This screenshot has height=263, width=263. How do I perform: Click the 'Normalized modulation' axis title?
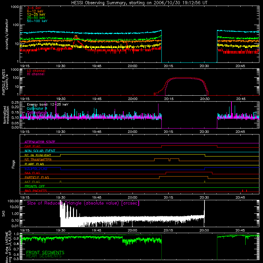(x=6, y=115)
